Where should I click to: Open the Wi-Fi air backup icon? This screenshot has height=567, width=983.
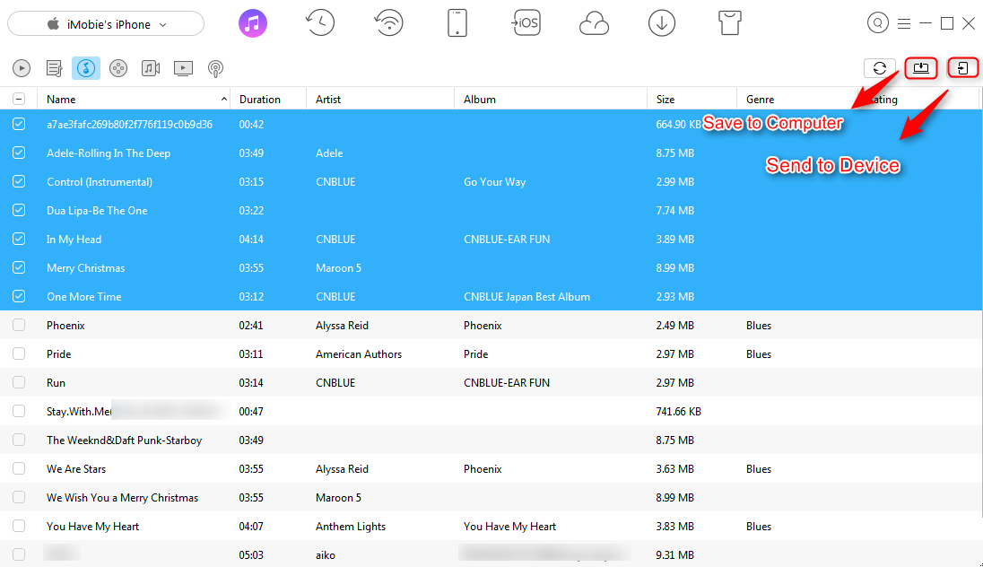click(388, 23)
